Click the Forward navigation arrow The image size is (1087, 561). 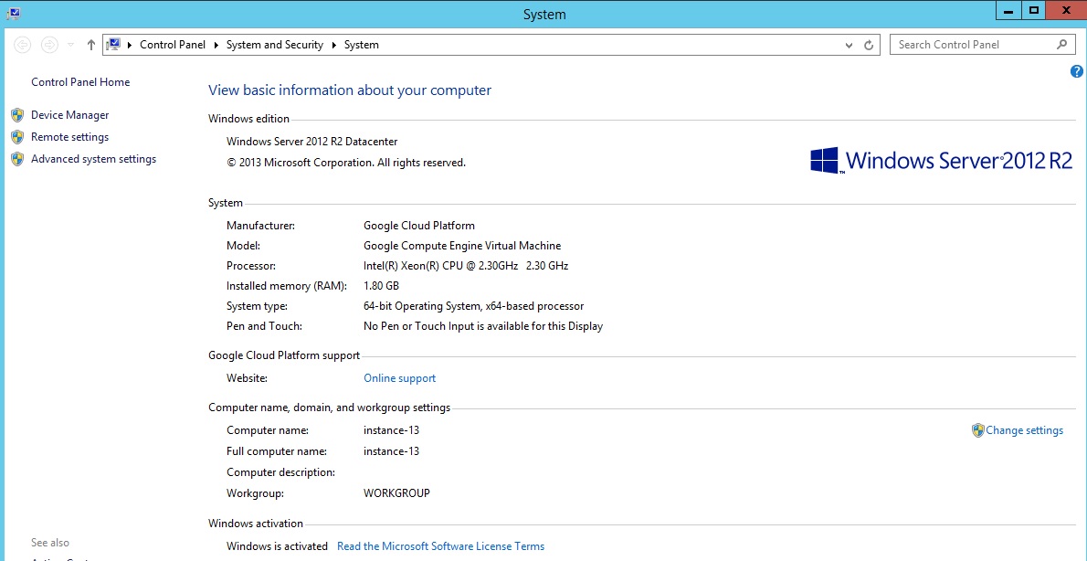pos(49,45)
